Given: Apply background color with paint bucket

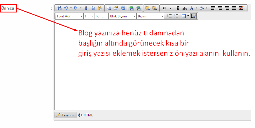Looking at the screenshot, I should coord(202,8).
